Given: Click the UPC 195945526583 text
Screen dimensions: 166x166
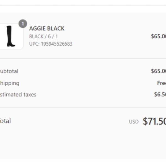Looking at the screenshot, I should click(51, 44).
